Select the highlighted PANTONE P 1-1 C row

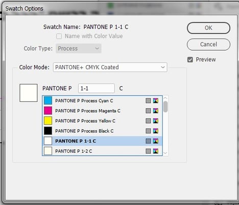(x=102, y=141)
